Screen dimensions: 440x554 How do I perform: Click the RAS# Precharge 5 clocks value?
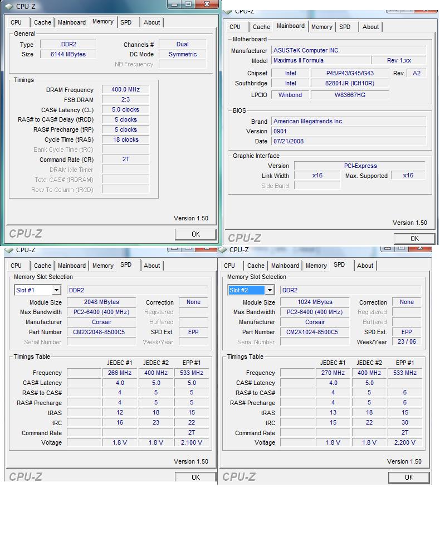[x=126, y=129]
